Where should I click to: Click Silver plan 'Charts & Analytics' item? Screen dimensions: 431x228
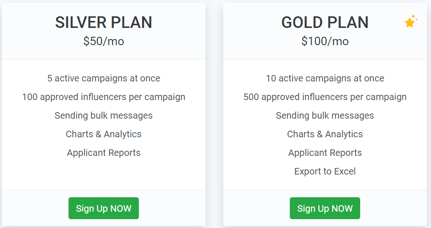coord(103,134)
